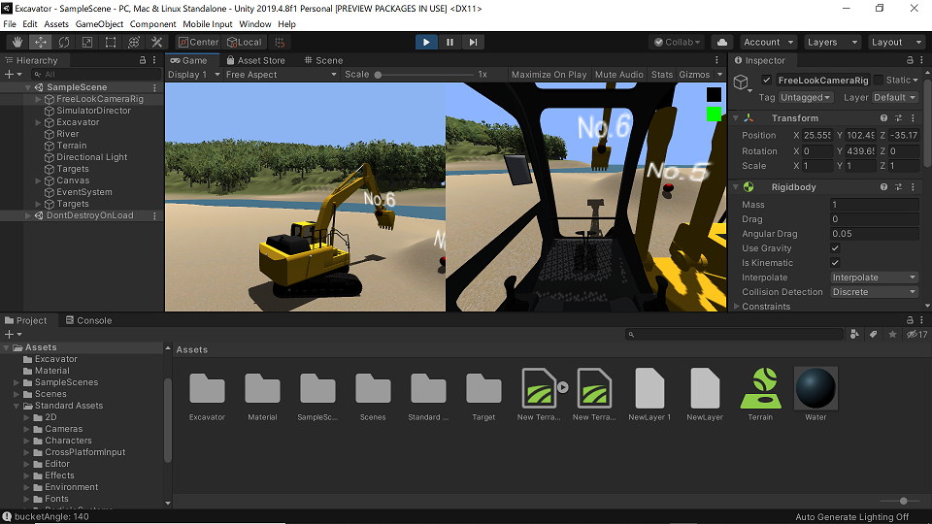Select the Rotate tool

64,42
